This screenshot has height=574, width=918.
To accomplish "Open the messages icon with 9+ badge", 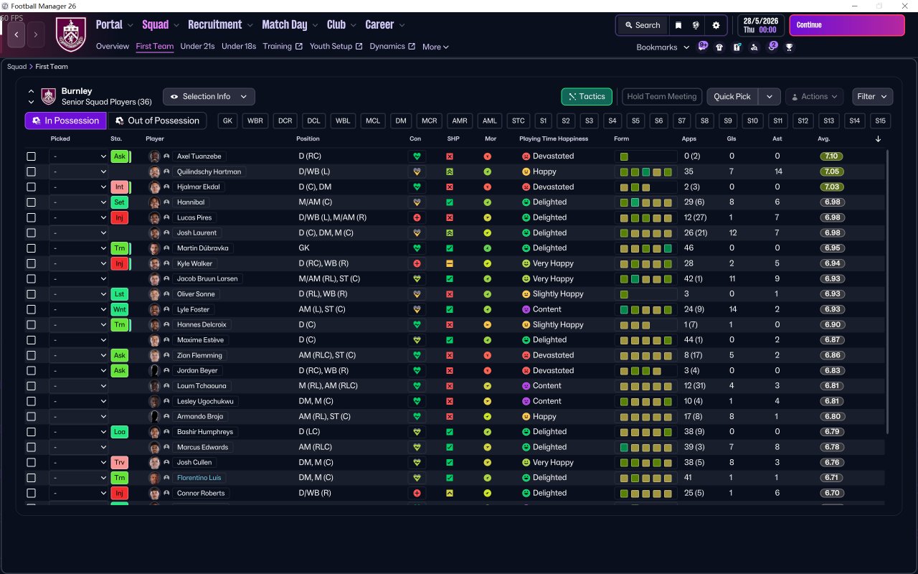I will (702, 47).
